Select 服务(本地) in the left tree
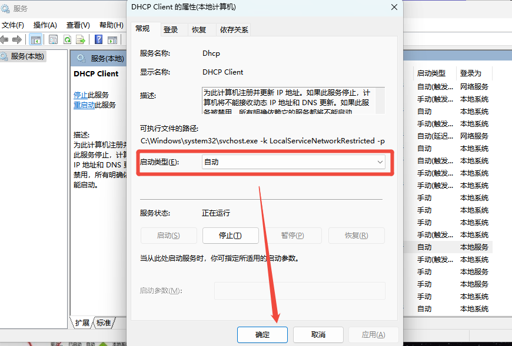The image size is (512, 346). coord(27,56)
